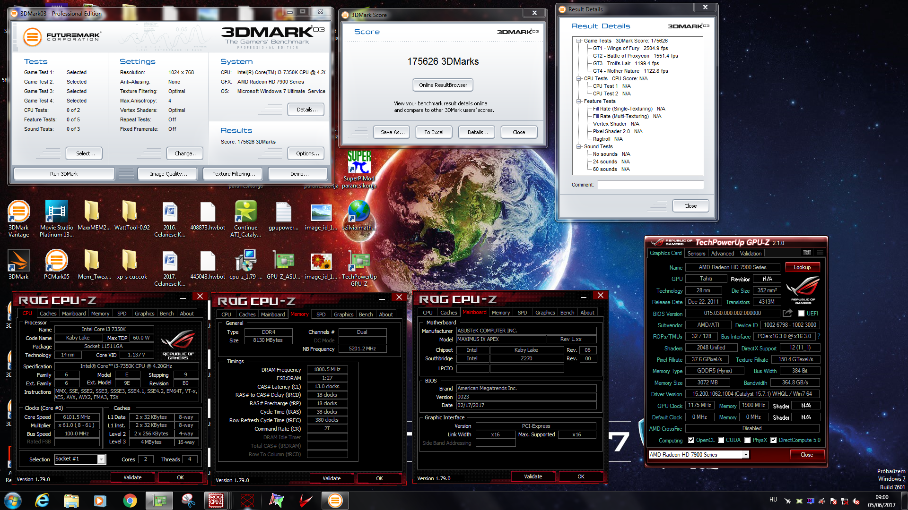
Task: Open Socket #1 selection dropdown
Action: [101, 459]
